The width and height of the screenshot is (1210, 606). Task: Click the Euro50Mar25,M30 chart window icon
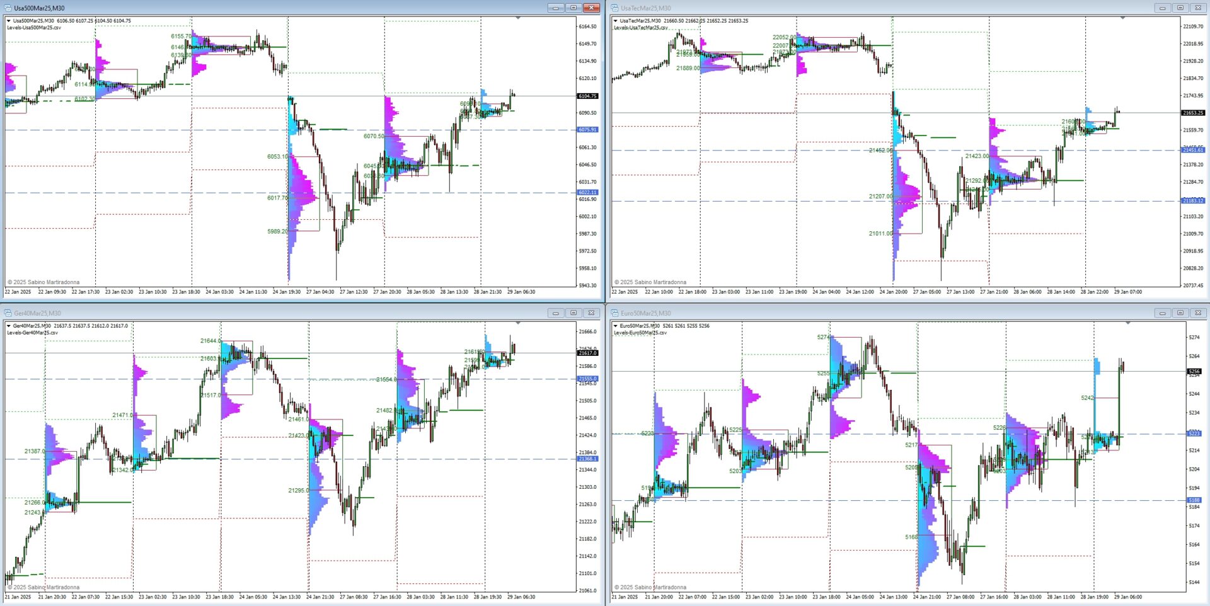(614, 313)
